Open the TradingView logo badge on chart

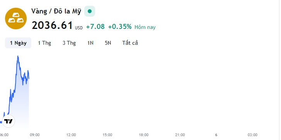(x=9, y=121)
